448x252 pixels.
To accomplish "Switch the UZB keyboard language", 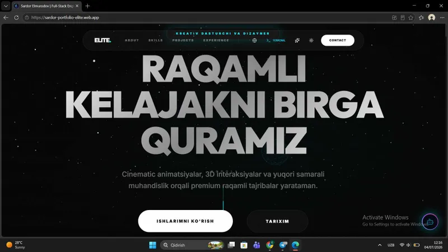I will (391, 245).
